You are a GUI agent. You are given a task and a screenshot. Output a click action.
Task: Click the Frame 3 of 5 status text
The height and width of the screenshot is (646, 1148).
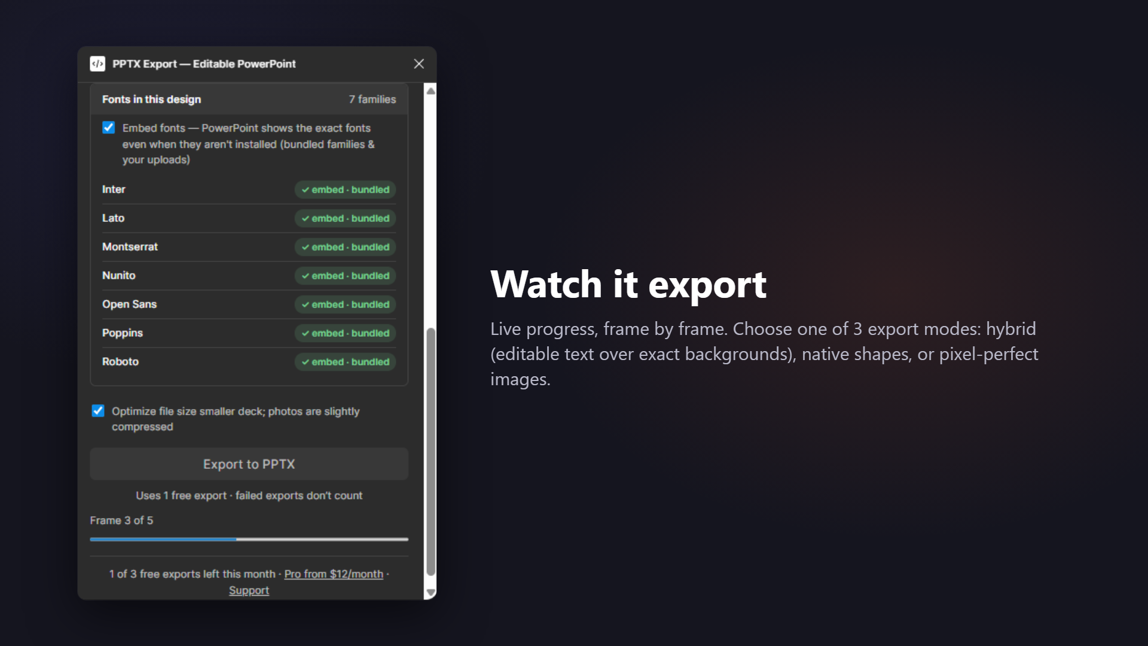(121, 520)
